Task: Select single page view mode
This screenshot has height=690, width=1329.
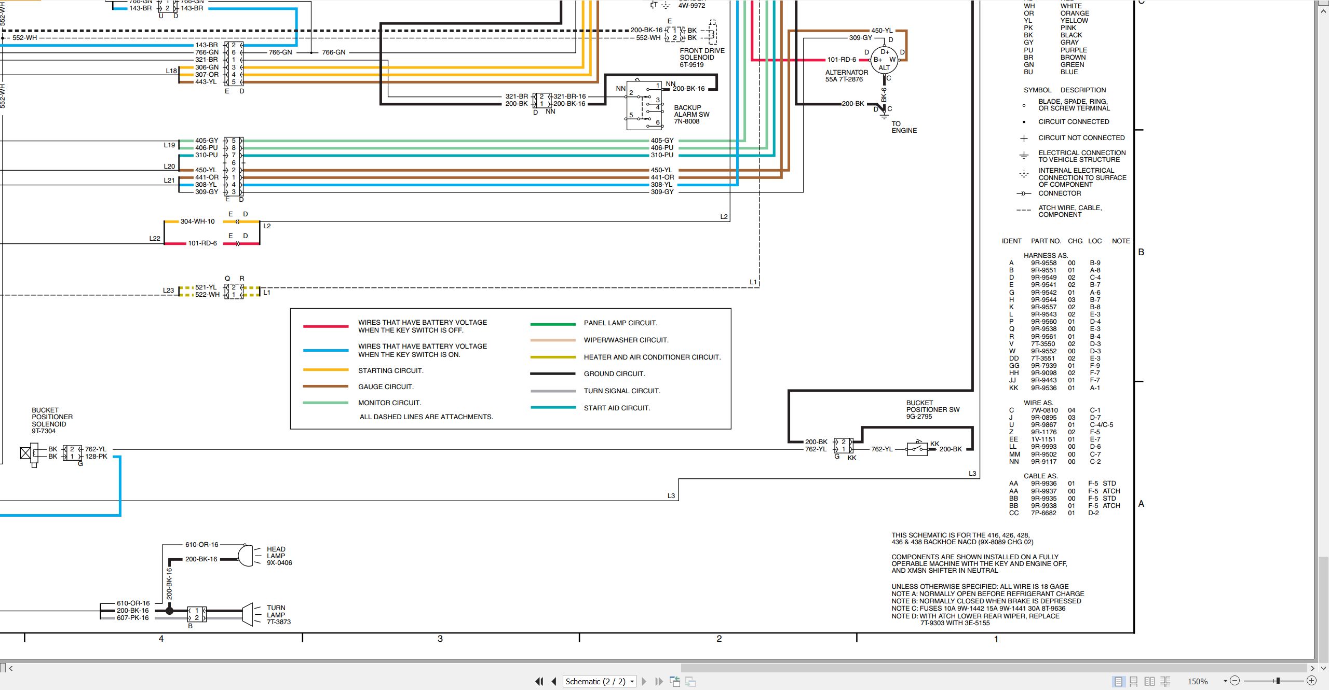Action: pos(1118,681)
